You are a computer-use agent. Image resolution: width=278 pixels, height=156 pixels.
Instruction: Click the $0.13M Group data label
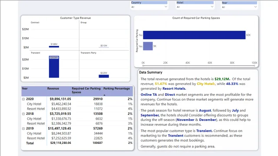point(104,45)
